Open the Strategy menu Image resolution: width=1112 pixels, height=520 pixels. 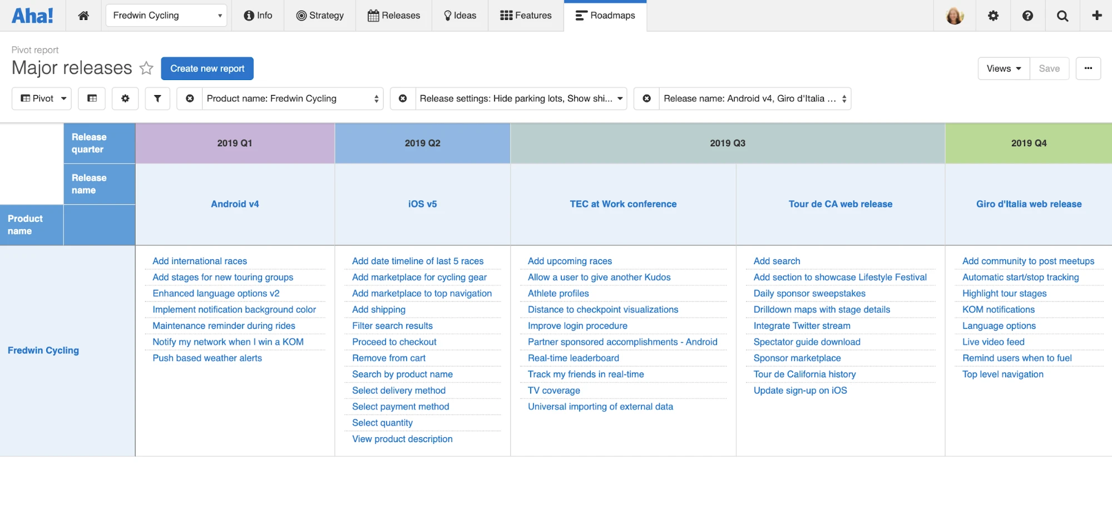[320, 16]
